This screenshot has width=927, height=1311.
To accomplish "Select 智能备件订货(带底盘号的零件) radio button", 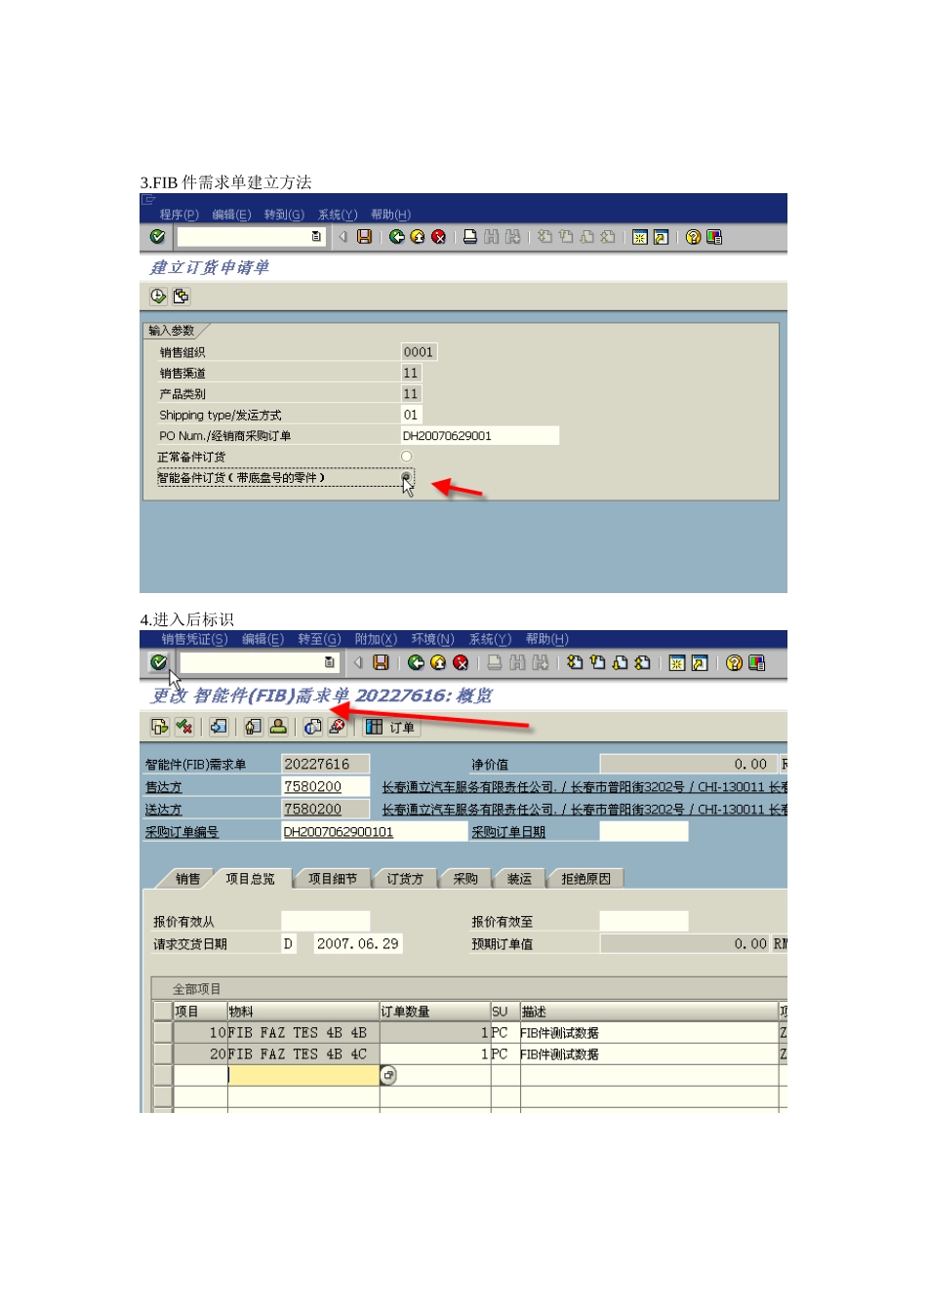I will point(407,477).
